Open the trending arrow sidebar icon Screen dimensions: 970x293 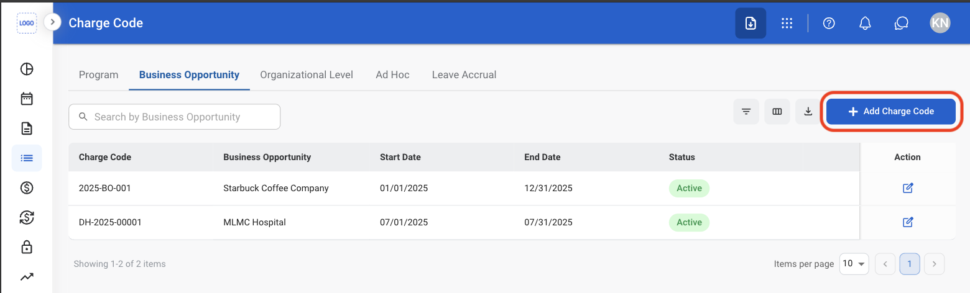point(27,277)
